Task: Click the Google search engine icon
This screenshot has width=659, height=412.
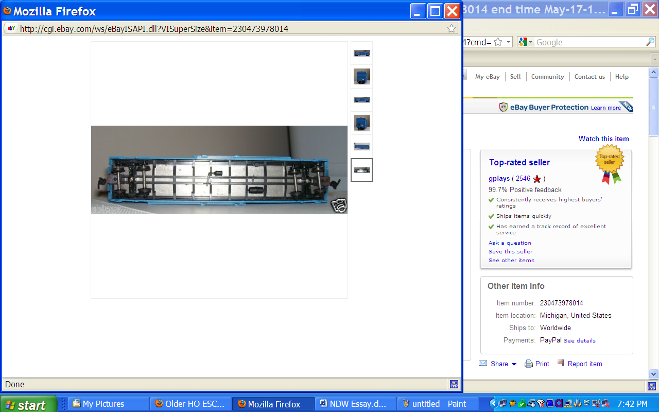Action: point(523,42)
